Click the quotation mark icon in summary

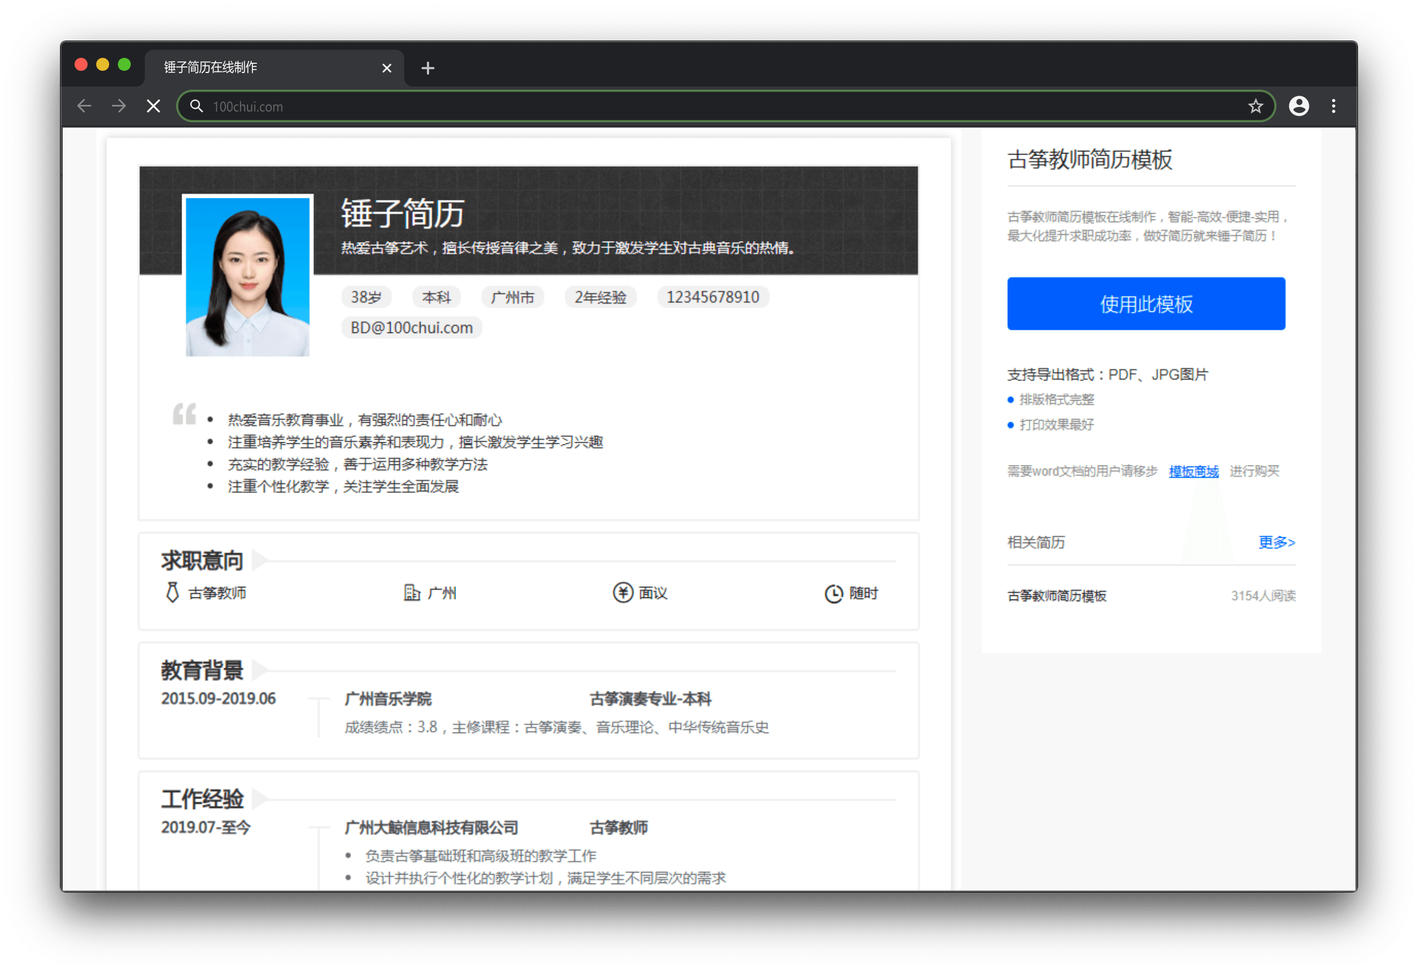(184, 414)
